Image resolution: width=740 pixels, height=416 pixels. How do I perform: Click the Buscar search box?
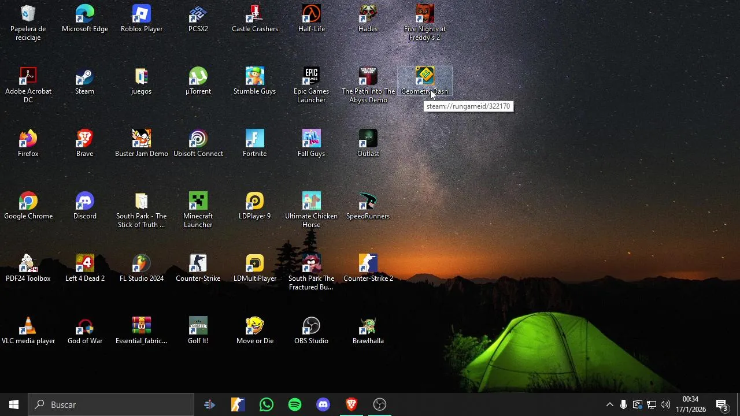[111, 404]
